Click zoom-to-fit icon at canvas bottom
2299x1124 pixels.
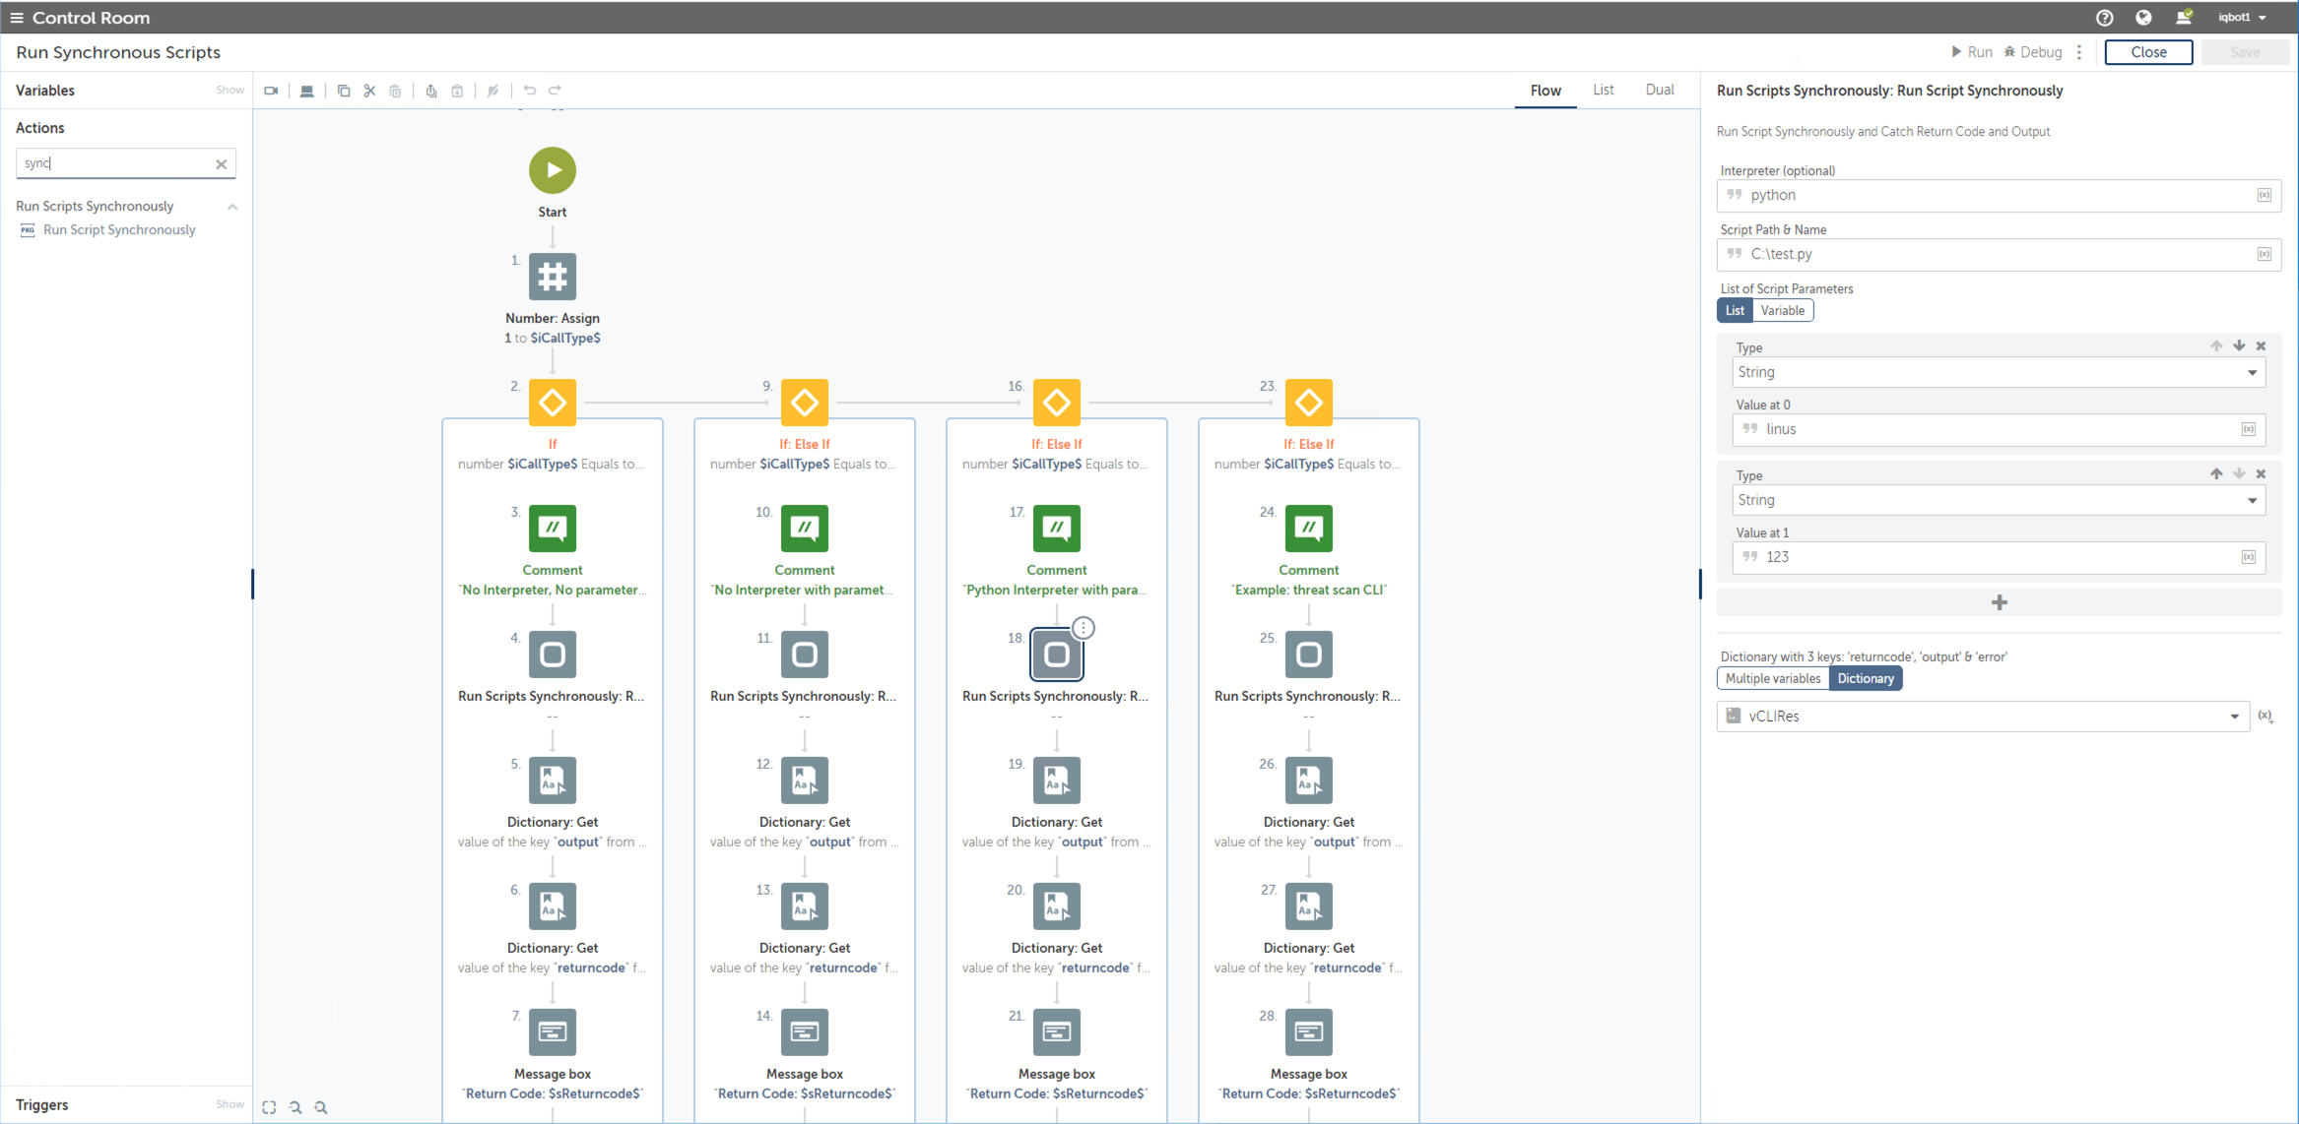point(269,1107)
